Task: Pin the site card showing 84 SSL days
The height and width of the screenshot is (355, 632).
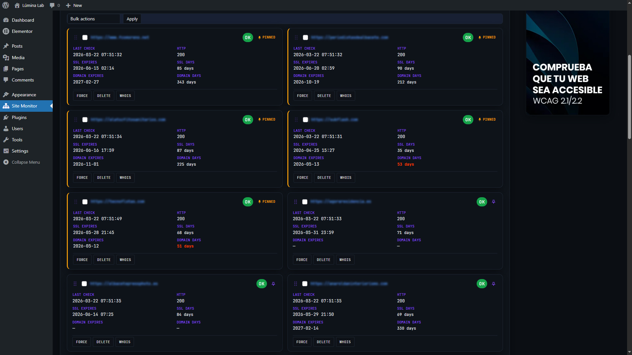Action: pyautogui.click(x=273, y=284)
